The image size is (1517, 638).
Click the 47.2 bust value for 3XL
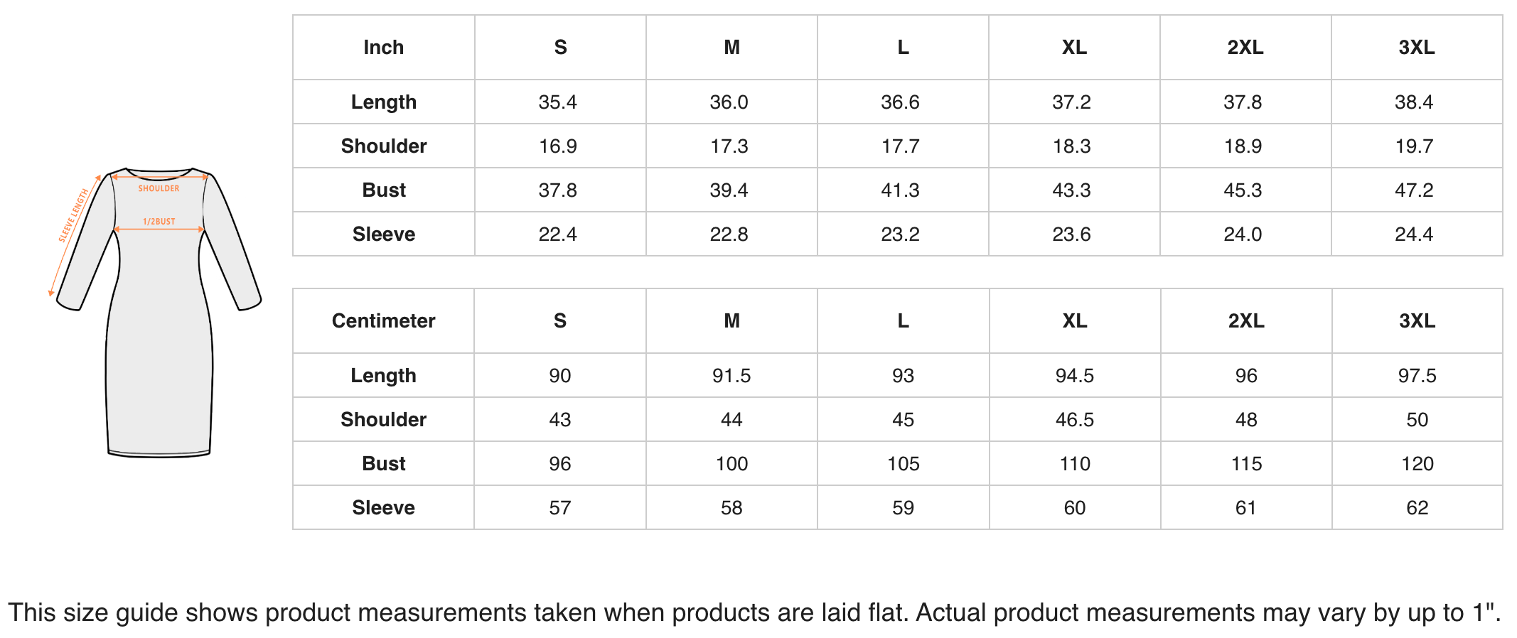tap(1414, 190)
